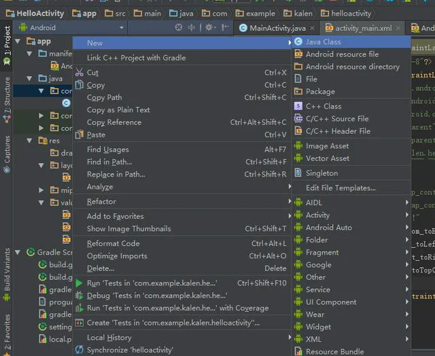Click the Vector Asset android icon
The height and width of the screenshot is (356, 435).
tap(298, 158)
